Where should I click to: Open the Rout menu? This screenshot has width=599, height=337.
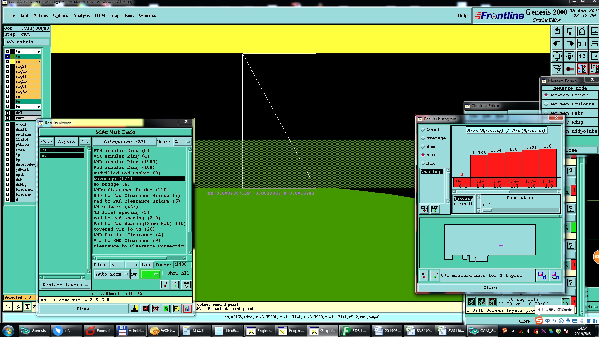click(129, 15)
